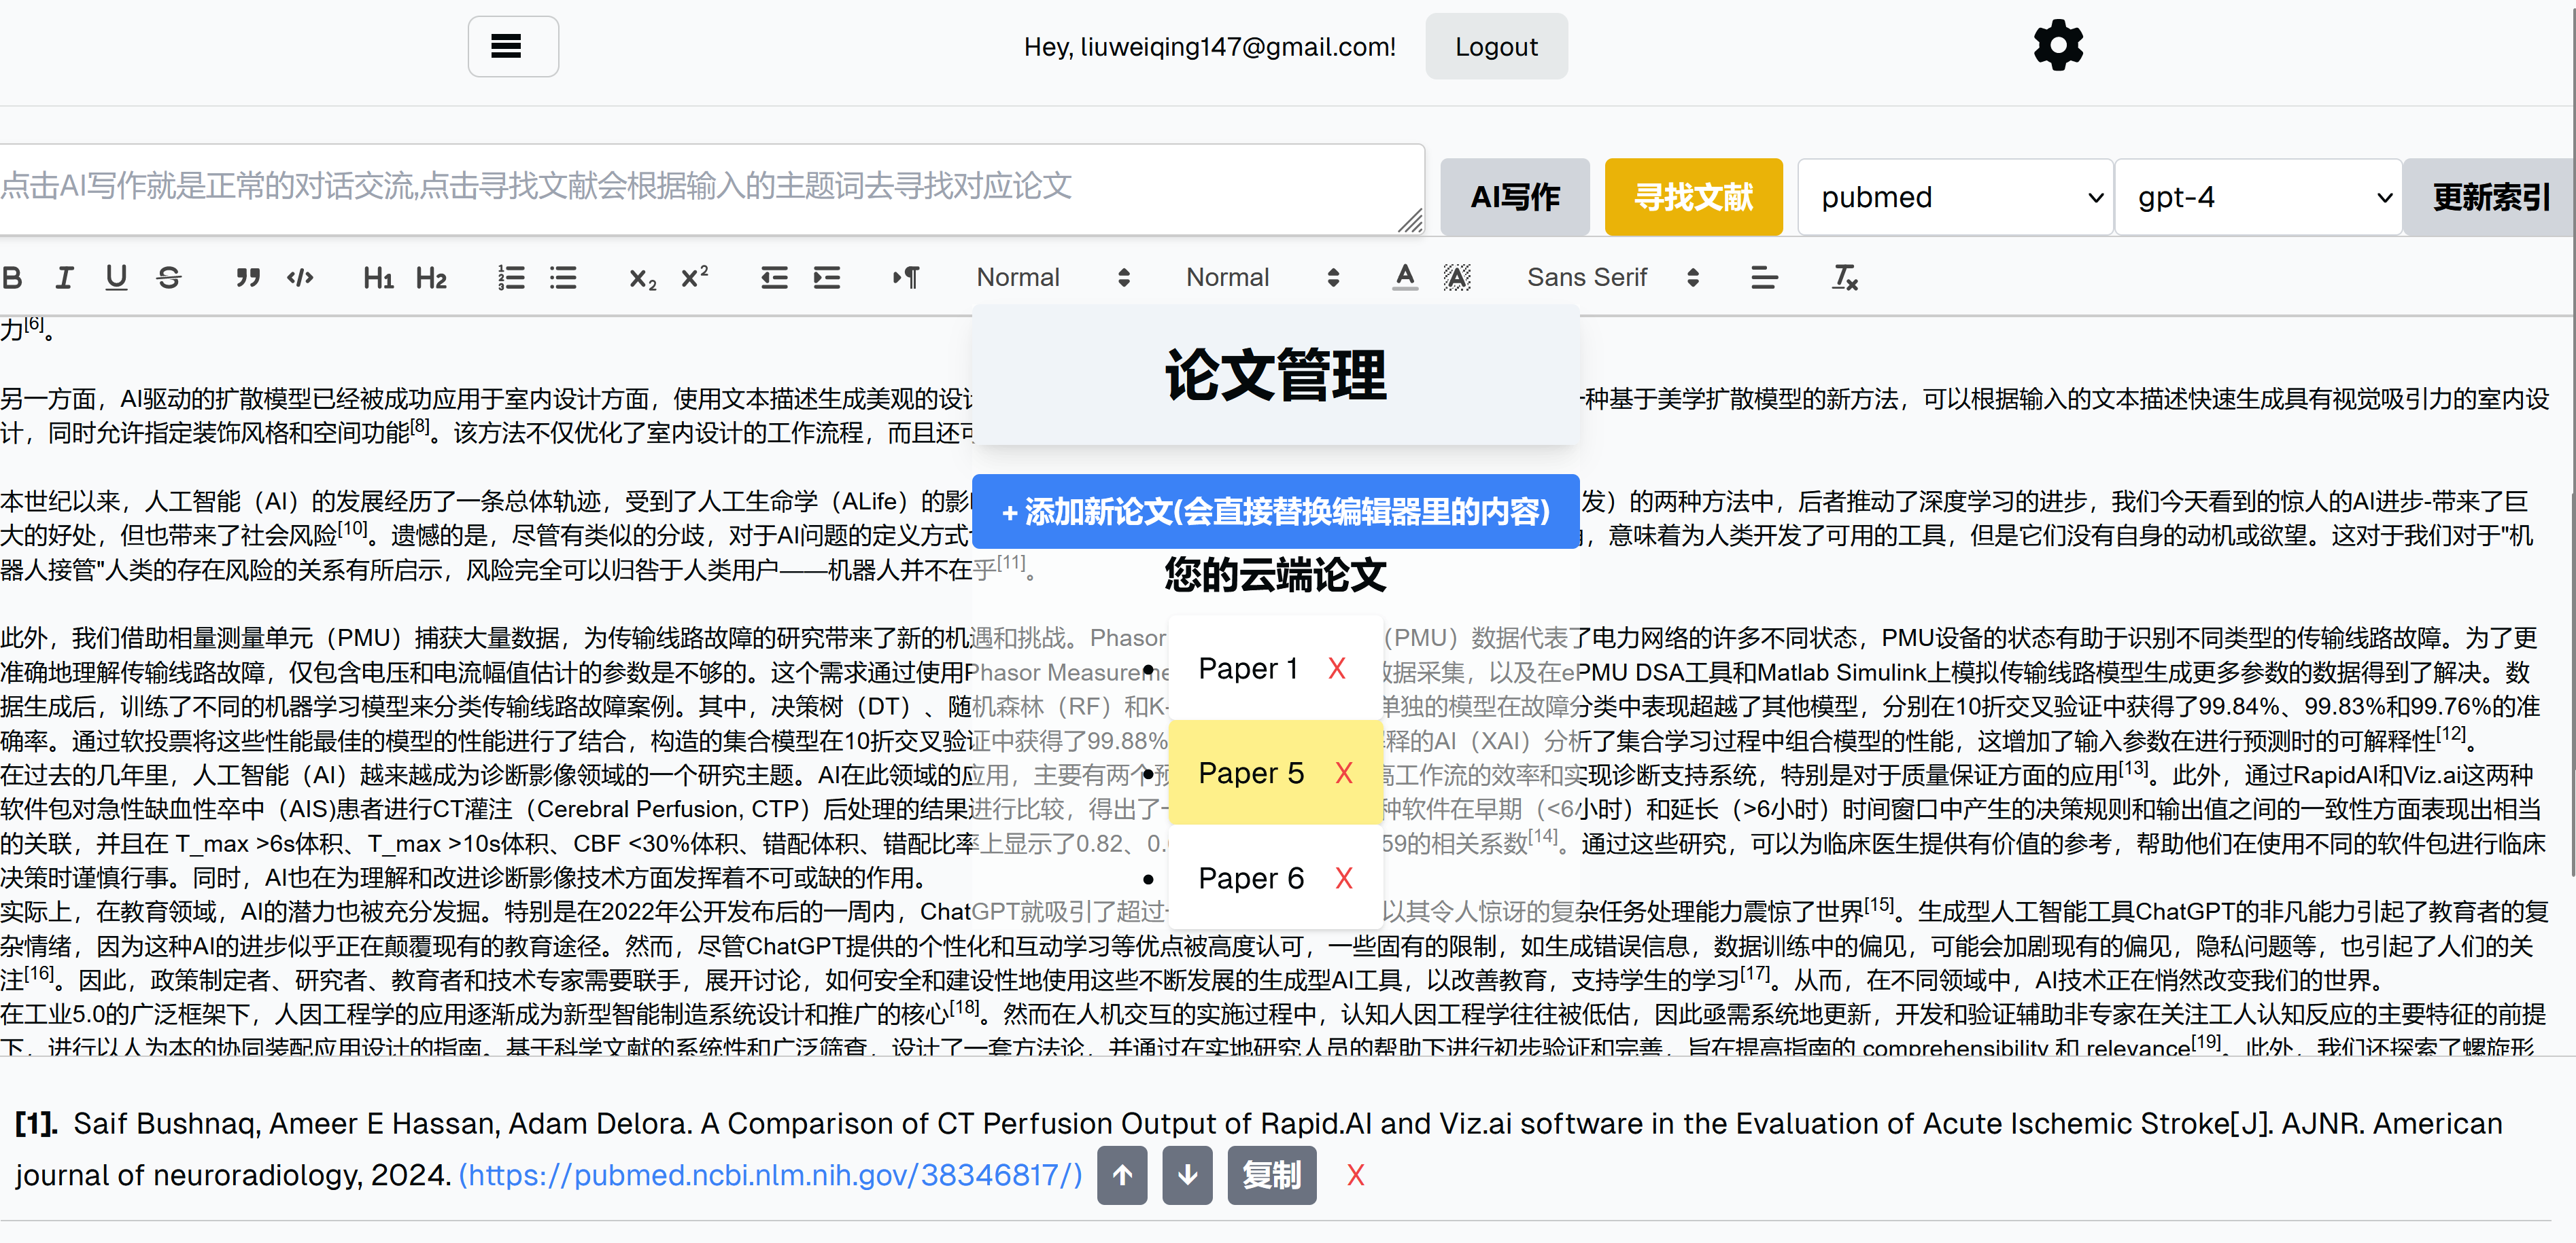
Task: Insert code block
Action: click(299, 278)
